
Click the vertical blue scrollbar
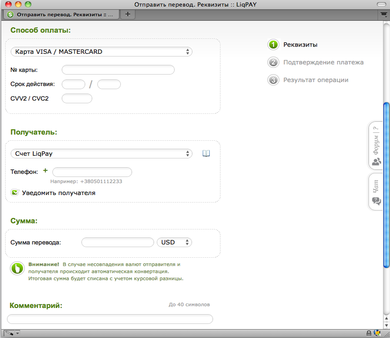386,184
